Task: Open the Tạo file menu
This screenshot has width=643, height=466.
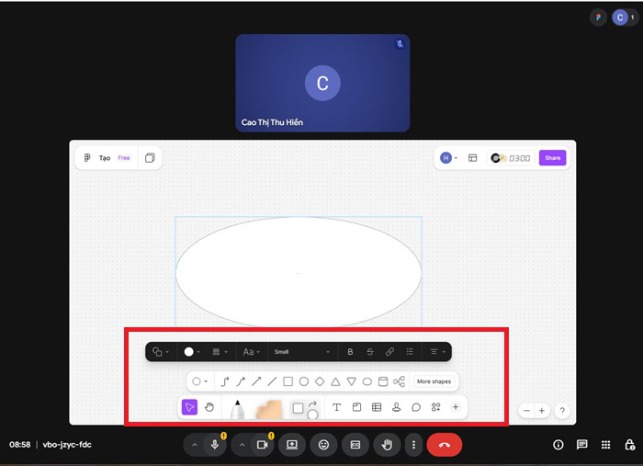Action: pos(104,158)
